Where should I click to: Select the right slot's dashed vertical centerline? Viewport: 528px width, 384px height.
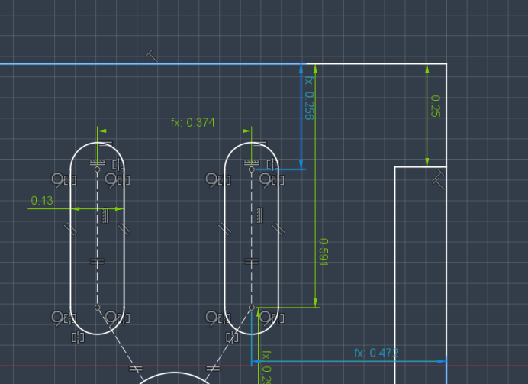(252, 238)
